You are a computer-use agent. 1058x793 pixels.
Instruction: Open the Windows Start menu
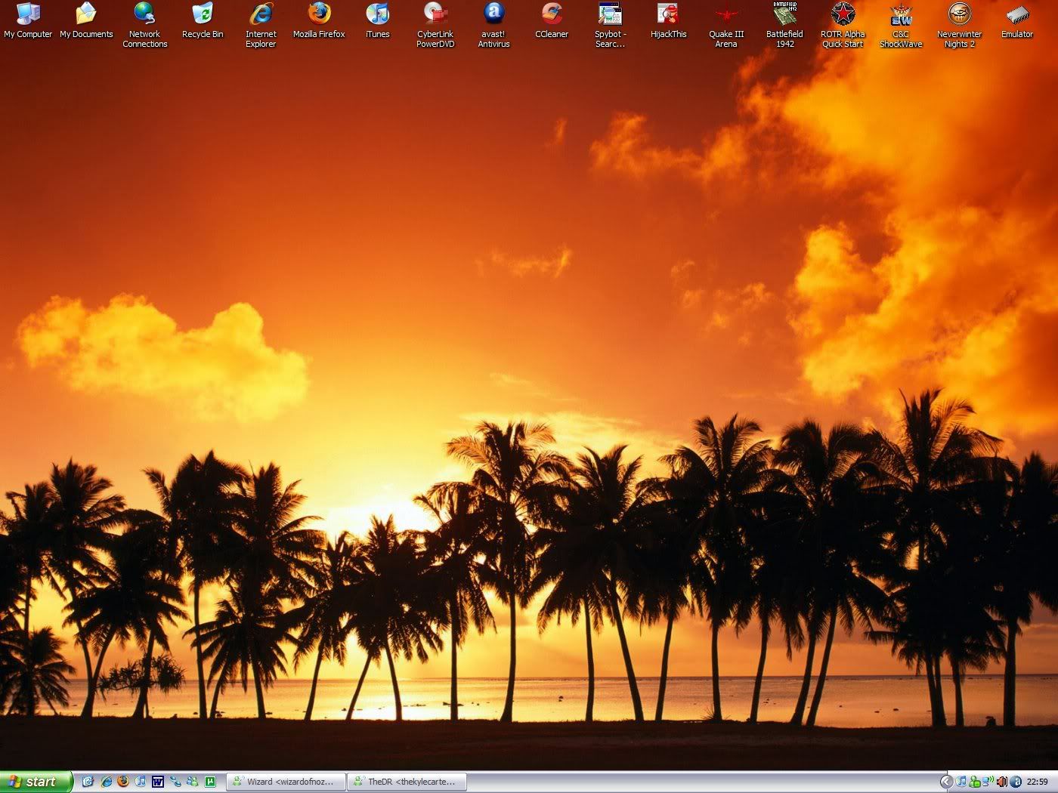[36, 782]
